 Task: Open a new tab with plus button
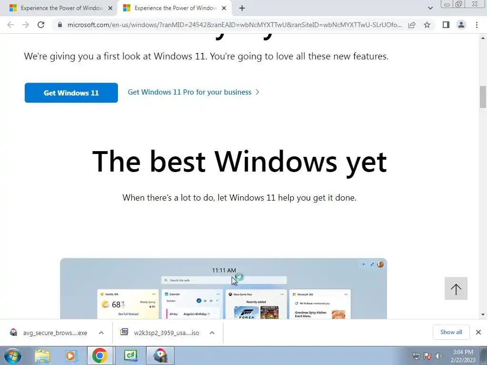(242, 9)
